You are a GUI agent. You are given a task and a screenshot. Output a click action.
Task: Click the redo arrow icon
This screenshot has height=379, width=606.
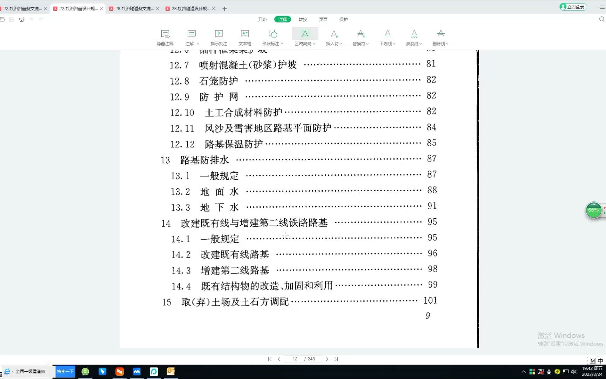[41, 19]
